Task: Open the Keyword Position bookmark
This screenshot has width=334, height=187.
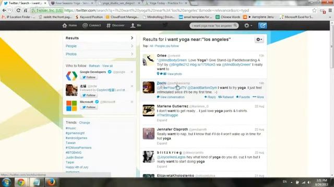Action: click(x=89, y=17)
